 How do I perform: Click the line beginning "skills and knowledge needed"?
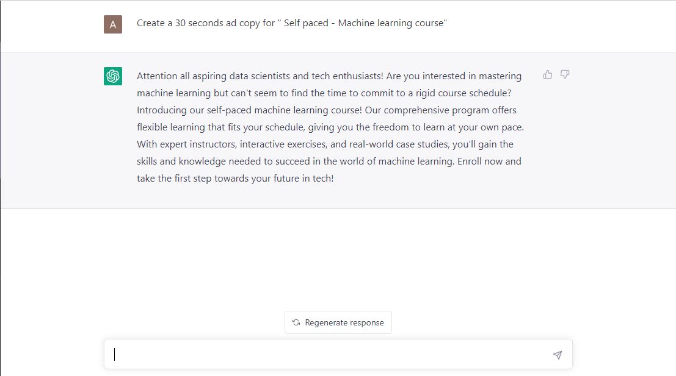coord(329,161)
